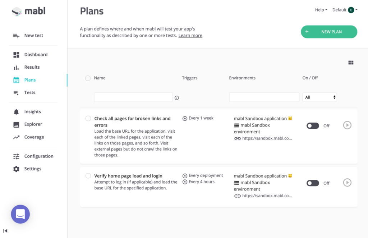The height and width of the screenshot is (238, 368).
Task: Open the Intercom chat bubble
Action: (x=20, y=214)
